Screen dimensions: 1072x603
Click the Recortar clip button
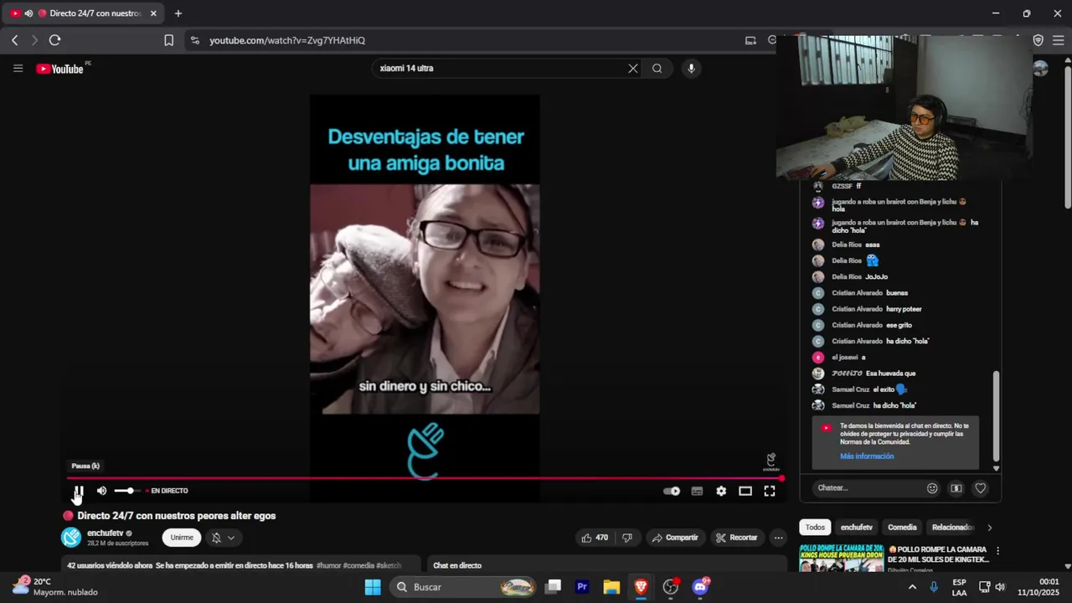pos(737,538)
